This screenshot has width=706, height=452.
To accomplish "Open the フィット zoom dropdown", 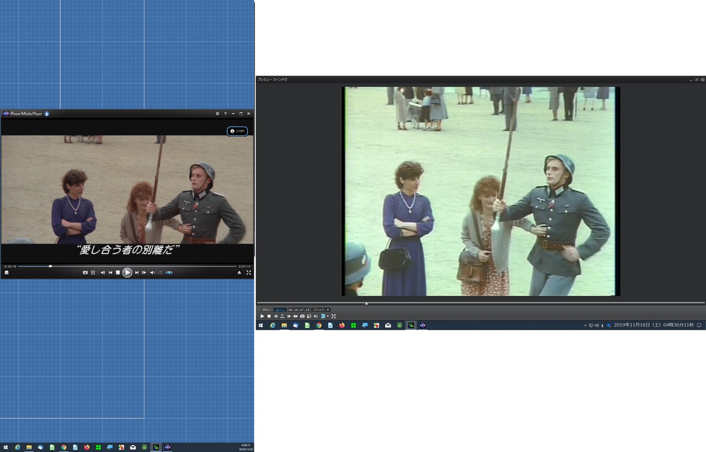I will [321, 310].
